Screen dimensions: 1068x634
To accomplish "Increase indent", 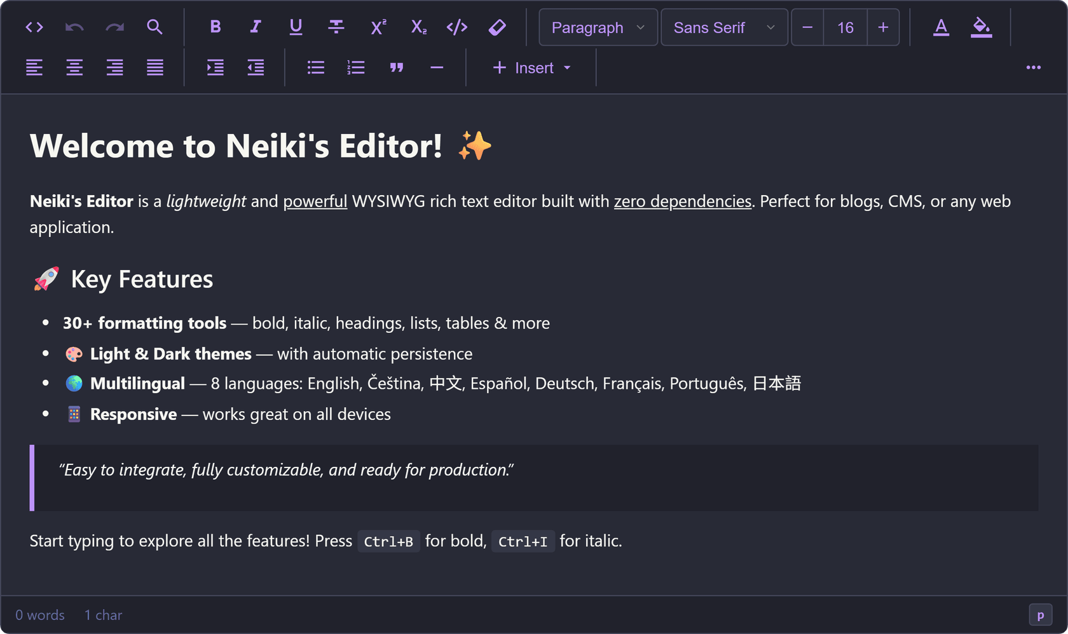I will click(x=216, y=67).
